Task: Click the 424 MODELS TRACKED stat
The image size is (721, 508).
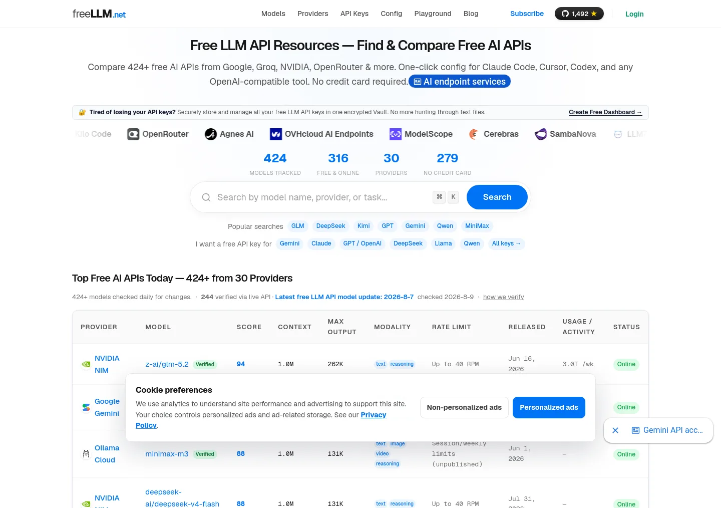Action: [x=275, y=164]
